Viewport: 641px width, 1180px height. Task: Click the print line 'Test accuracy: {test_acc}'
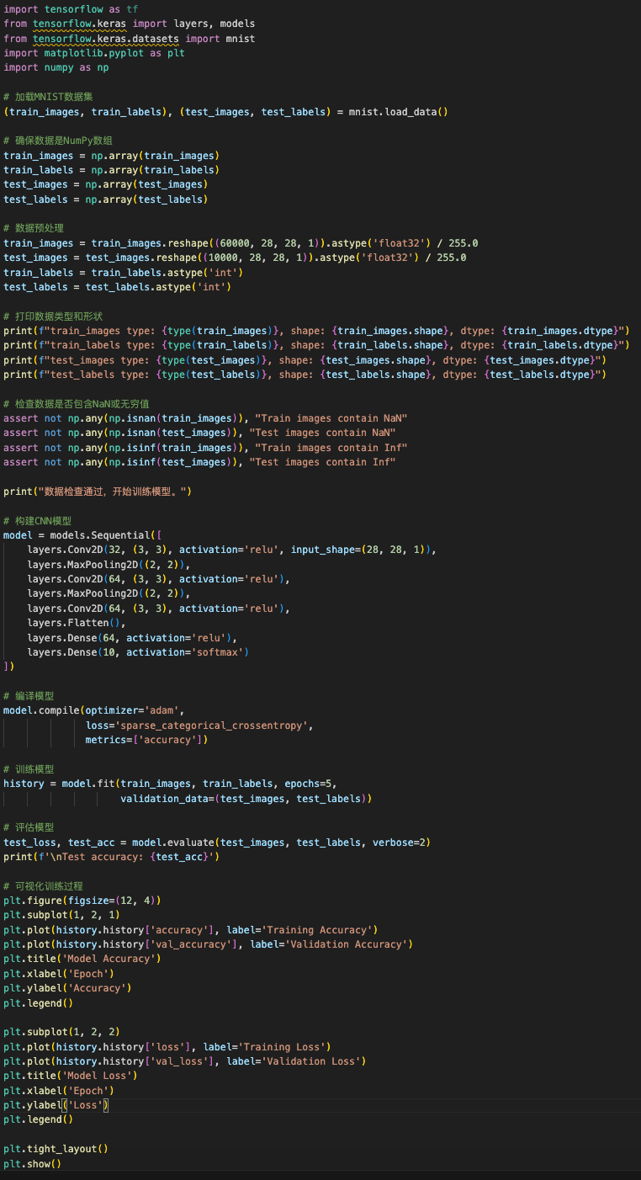coord(112,857)
